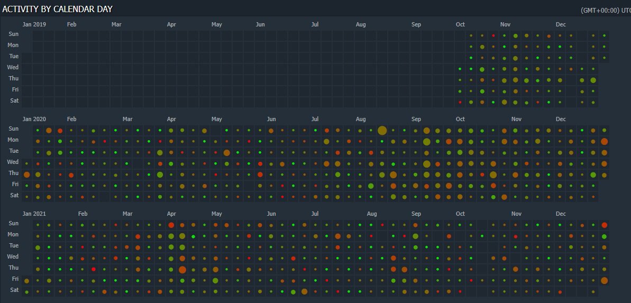Click the Activity By Calendar Day title
The width and height of the screenshot is (631, 303).
[57, 9]
